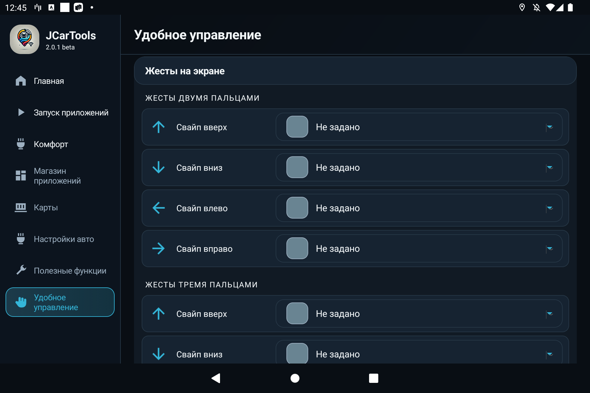Open the Карты section
Viewport: 590px width, 393px height.
(60, 208)
